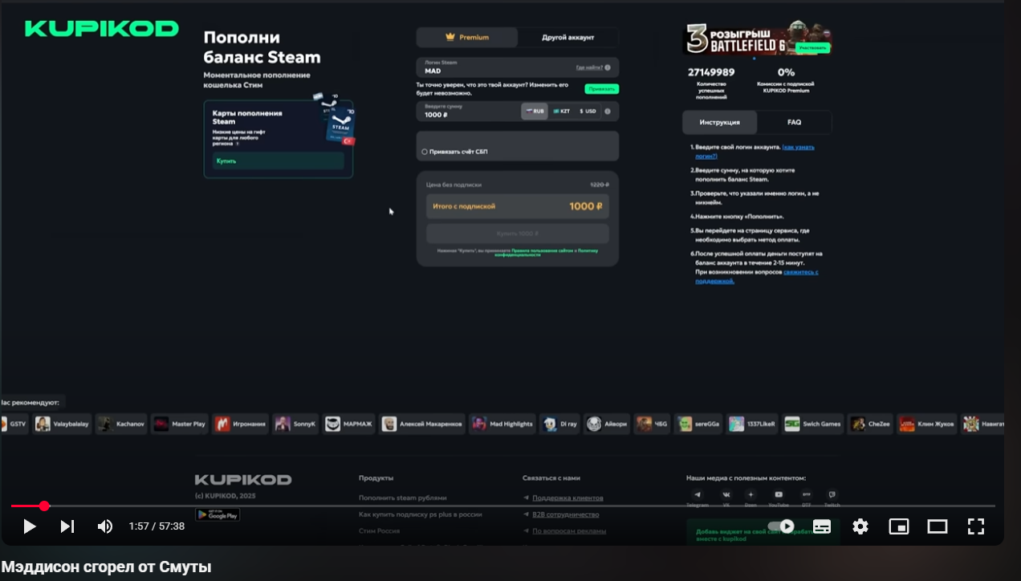Open Правила пользования сайтом link
1021x581 pixels.
point(544,251)
